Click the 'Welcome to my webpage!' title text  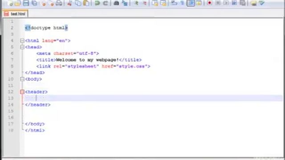pos(87,60)
